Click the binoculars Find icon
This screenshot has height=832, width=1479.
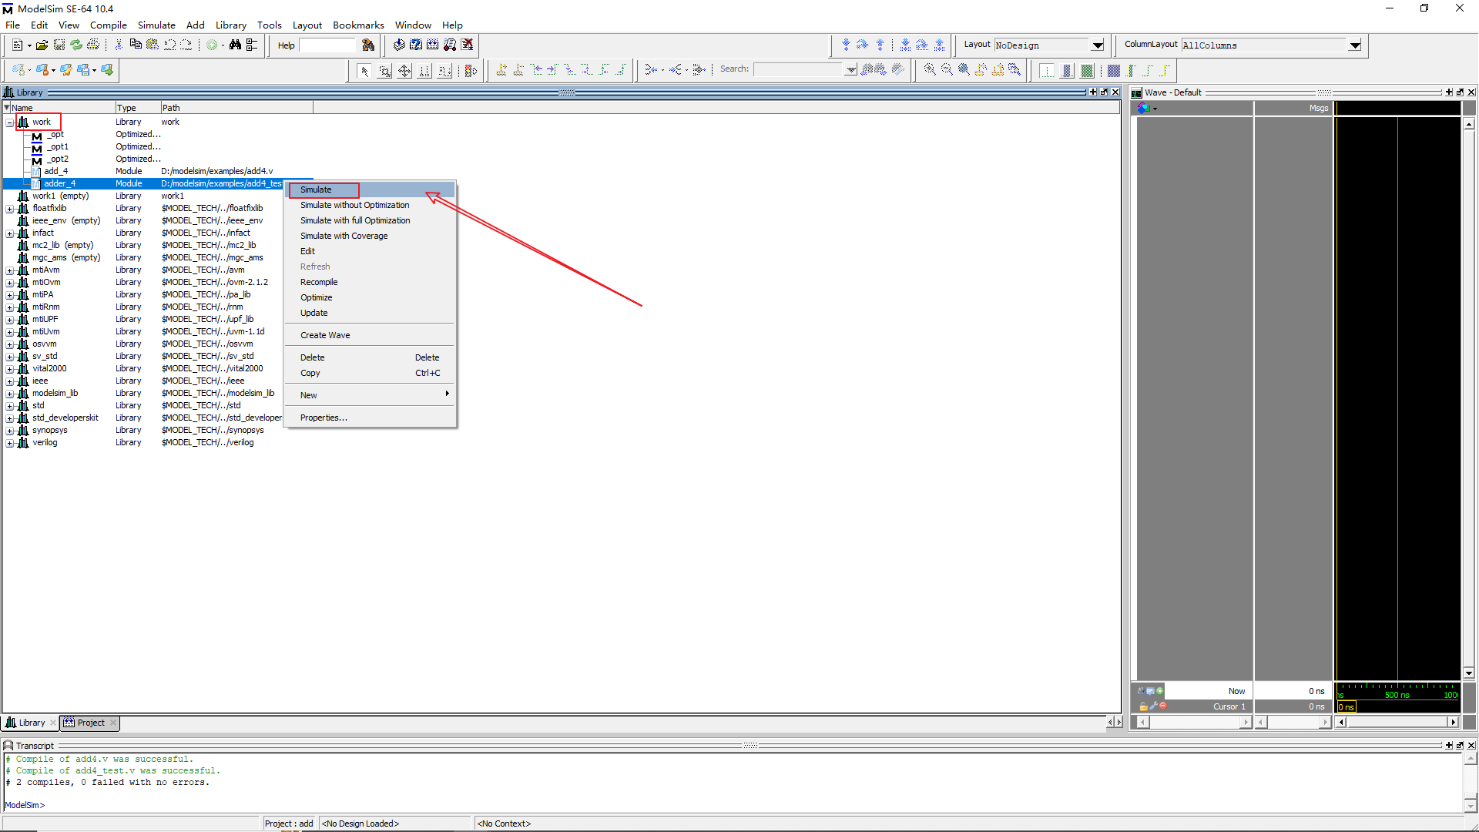(x=235, y=45)
